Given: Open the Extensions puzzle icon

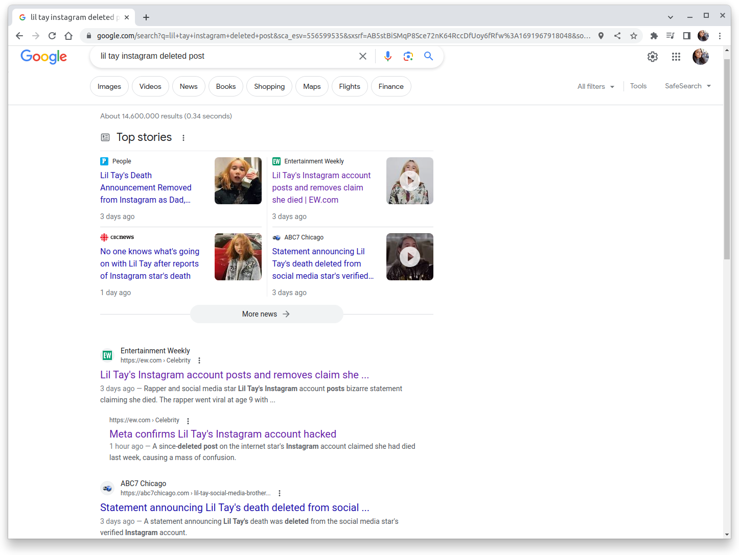Looking at the screenshot, I should click(x=654, y=36).
